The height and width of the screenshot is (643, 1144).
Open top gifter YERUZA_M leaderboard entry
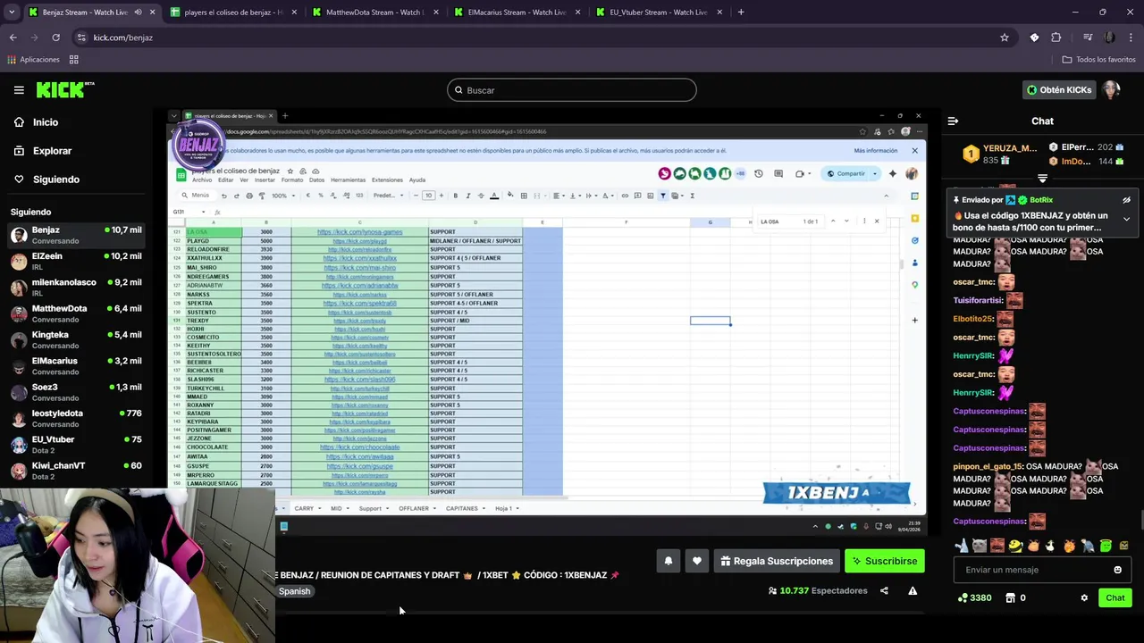click(1001, 154)
